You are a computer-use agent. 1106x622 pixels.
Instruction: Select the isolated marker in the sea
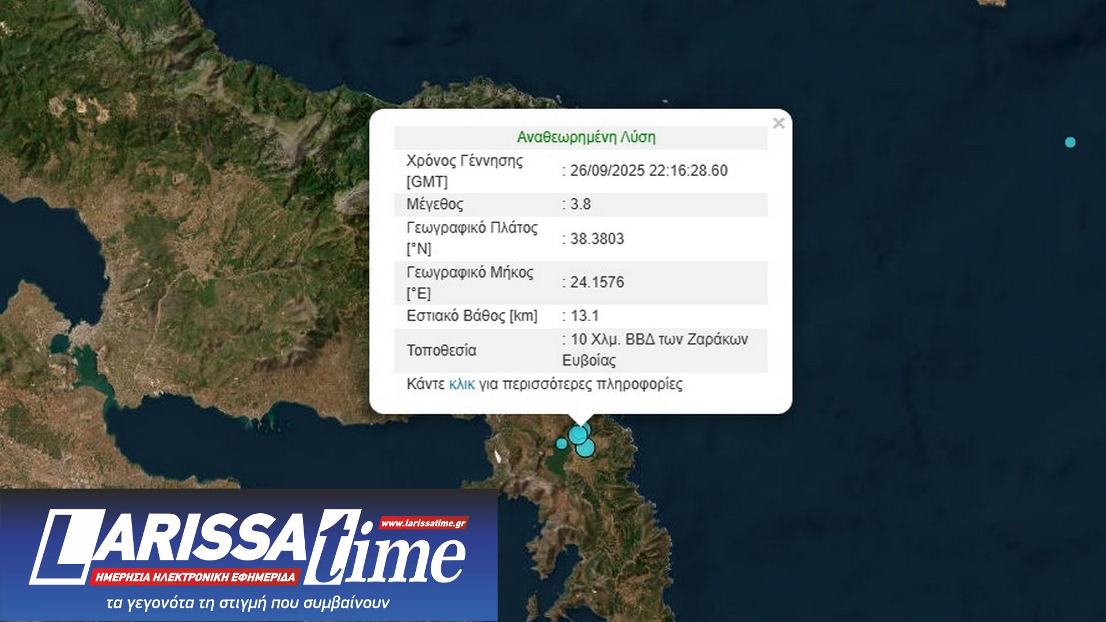coord(1070,142)
